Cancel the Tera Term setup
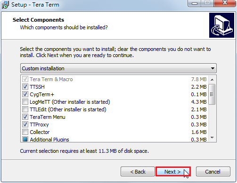The image size is (237, 183). (213, 172)
